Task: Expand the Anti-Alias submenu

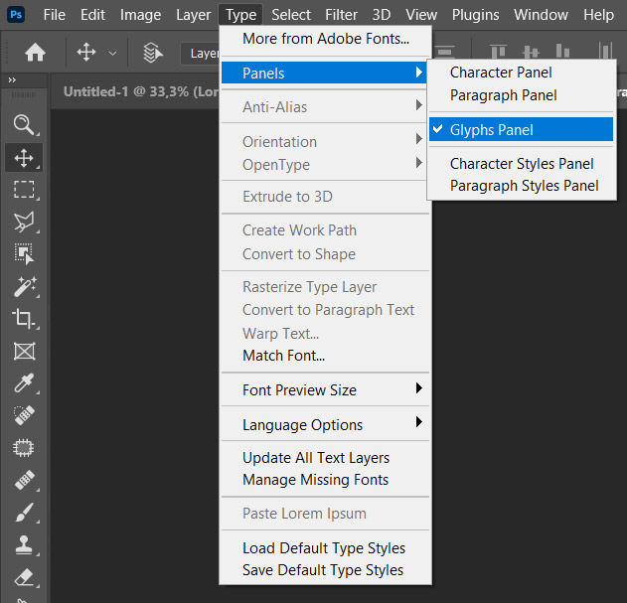Action: 325,106
